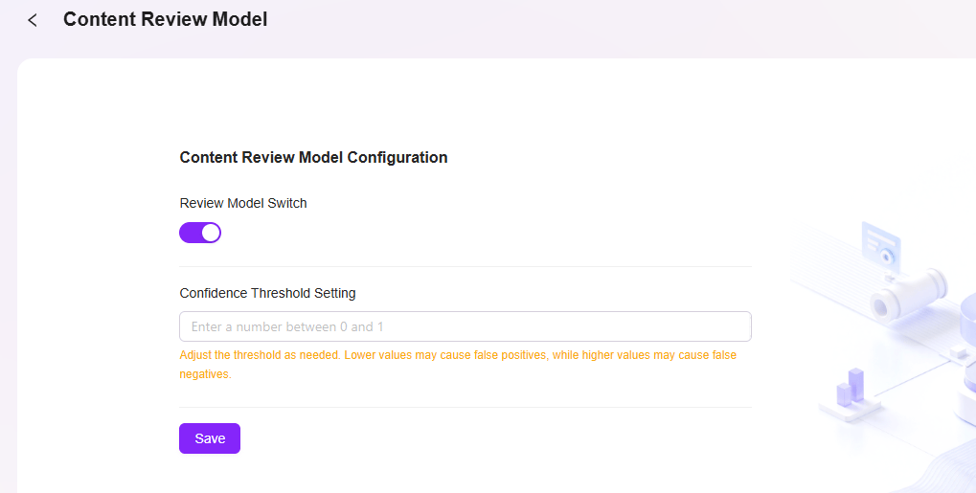
Task: Click the 'Review Model Switch' label
Action: [243, 203]
